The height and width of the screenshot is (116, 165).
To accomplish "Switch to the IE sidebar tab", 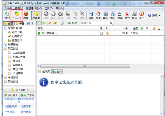I will 30,23.
